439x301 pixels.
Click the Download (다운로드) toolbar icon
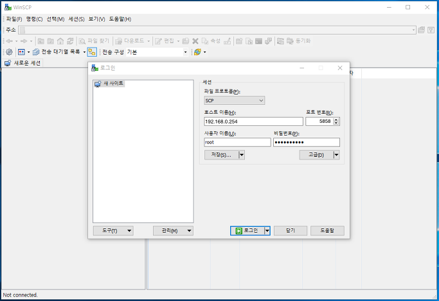point(119,41)
